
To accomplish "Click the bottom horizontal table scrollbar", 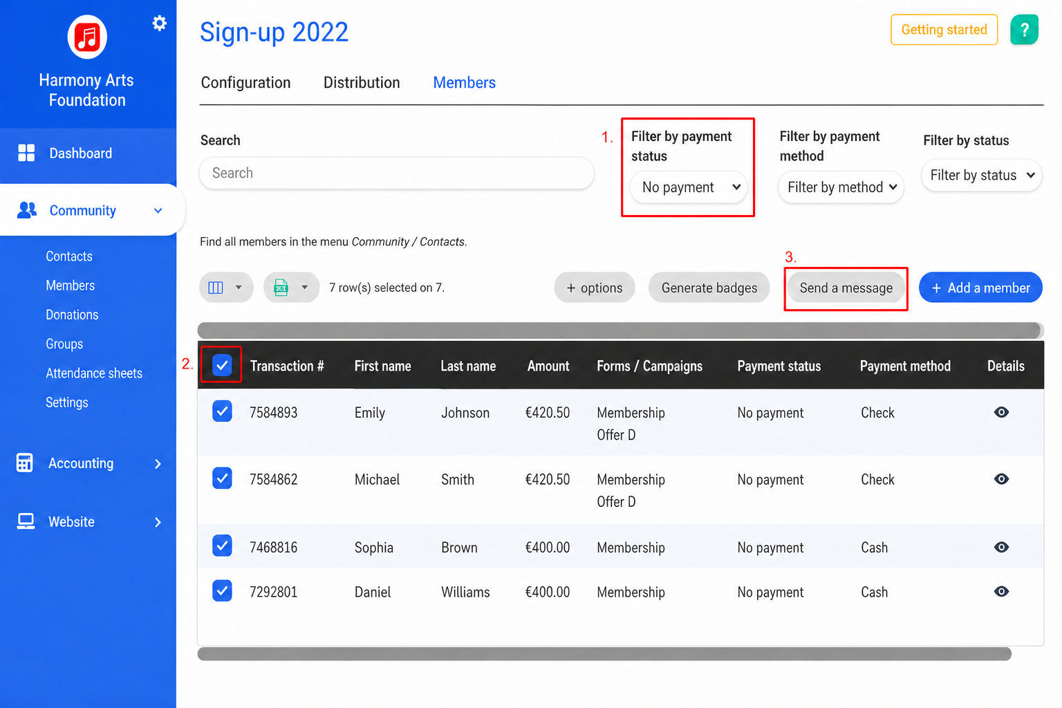I will tap(604, 654).
